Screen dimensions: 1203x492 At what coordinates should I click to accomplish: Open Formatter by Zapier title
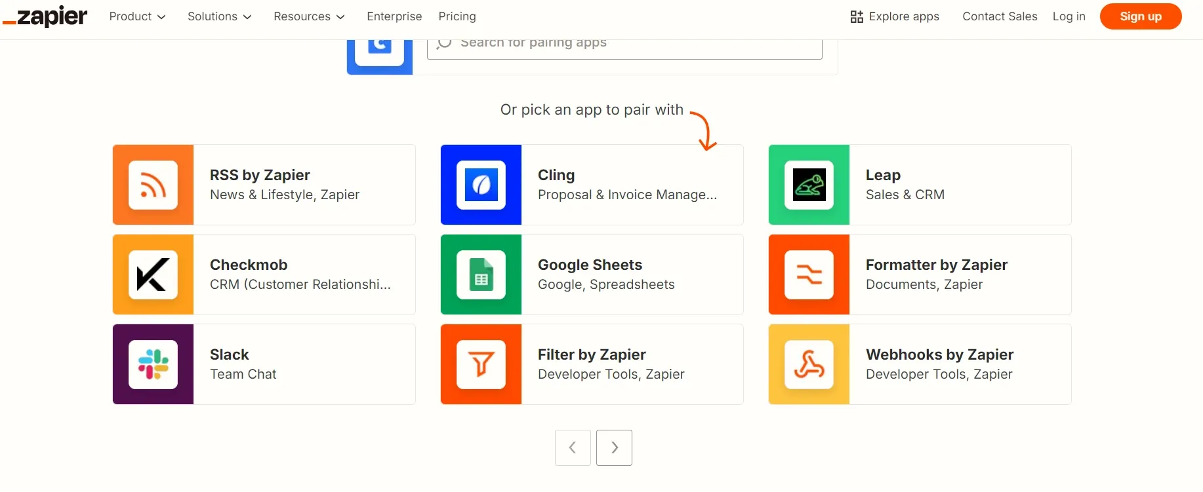tap(937, 265)
